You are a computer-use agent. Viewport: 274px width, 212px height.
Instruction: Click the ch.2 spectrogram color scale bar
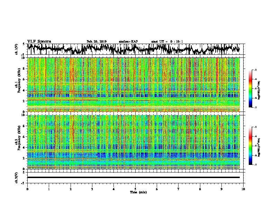[x=250, y=146]
